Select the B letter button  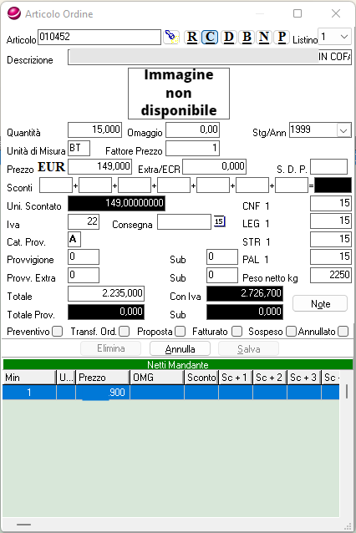pos(247,37)
